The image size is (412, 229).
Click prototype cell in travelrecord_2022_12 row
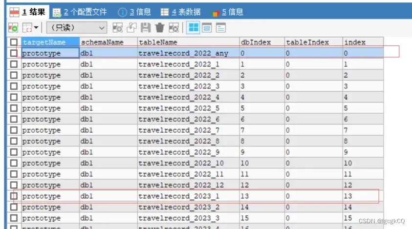coord(50,185)
